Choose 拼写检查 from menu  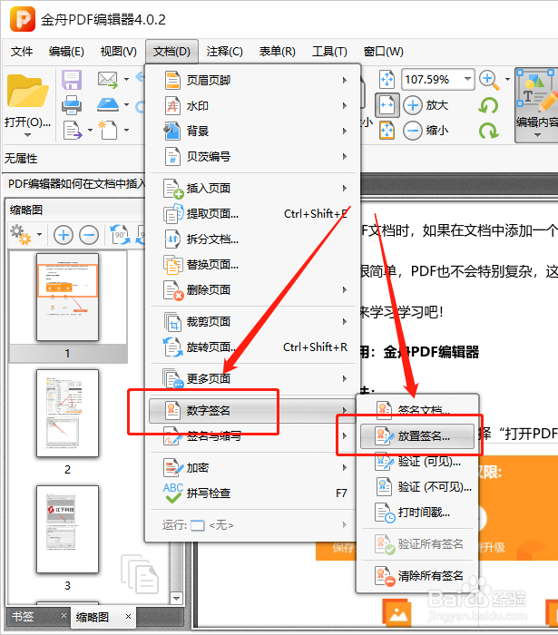tap(253, 493)
